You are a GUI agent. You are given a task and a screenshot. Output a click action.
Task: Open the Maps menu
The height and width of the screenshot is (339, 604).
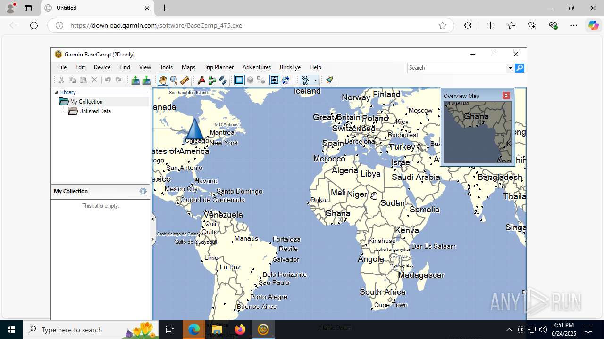point(188,67)
